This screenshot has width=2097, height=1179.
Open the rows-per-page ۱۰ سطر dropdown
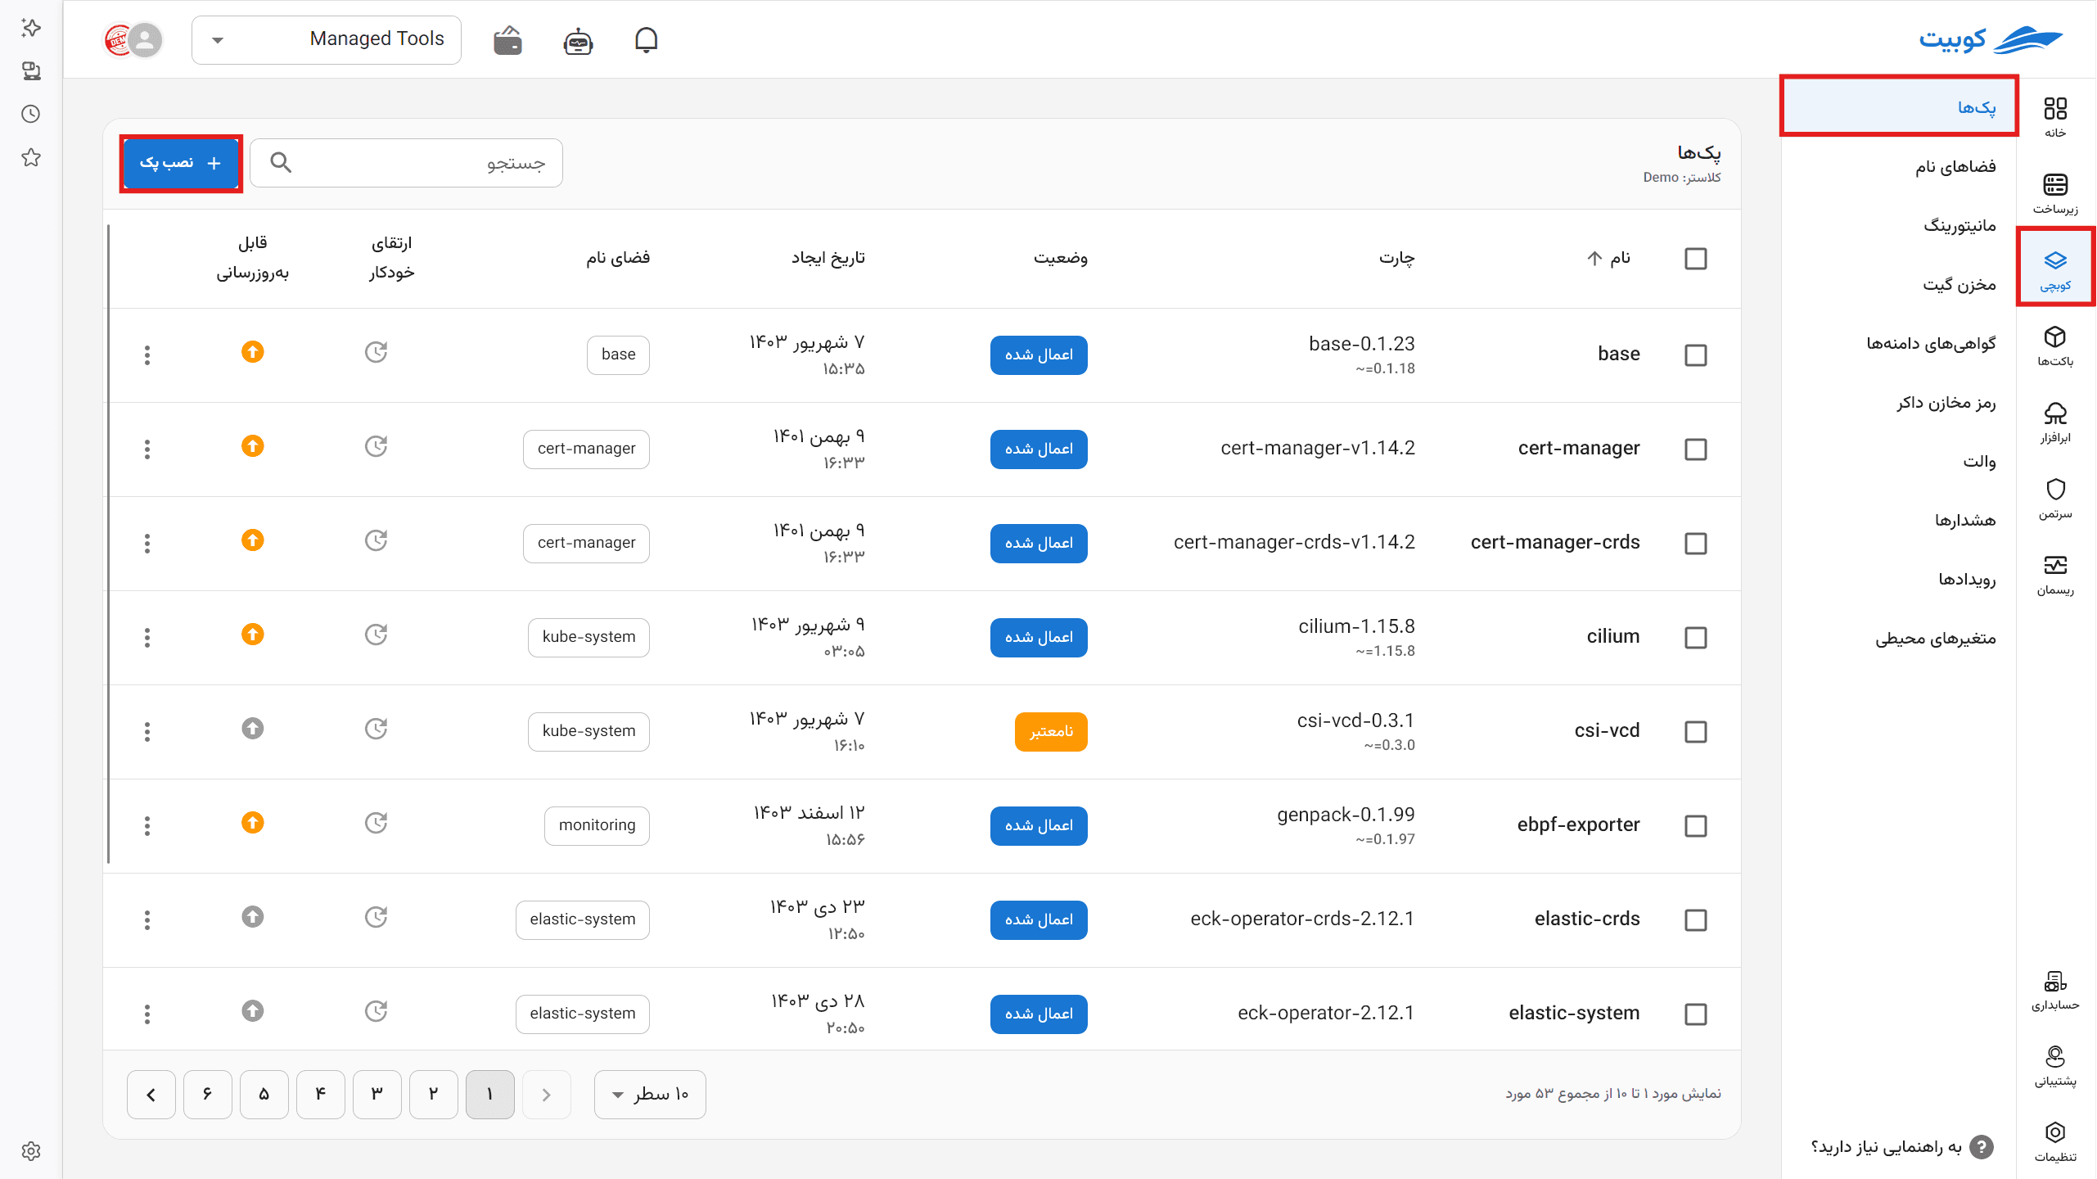click(x=650, y=1094)
